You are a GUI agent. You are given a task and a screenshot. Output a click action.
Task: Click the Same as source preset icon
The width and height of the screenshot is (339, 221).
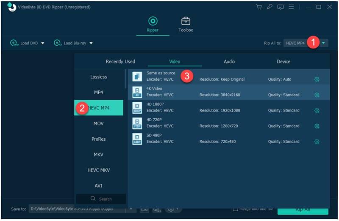click(x=137, y=76)
